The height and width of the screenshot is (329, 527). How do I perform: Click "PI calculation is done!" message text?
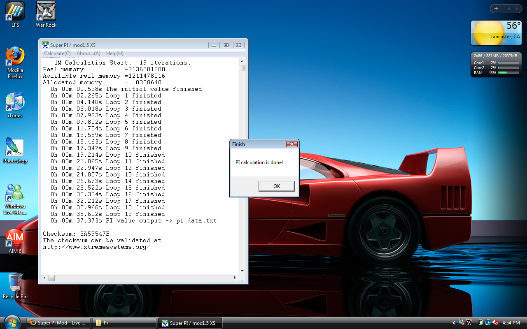(x=259, y=162)
